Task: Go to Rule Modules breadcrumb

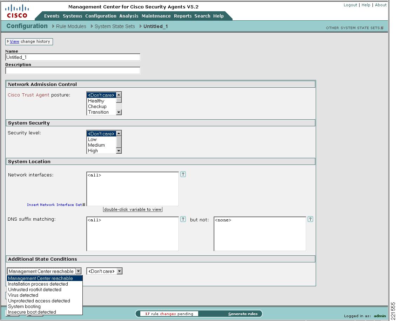Action: 71,26
